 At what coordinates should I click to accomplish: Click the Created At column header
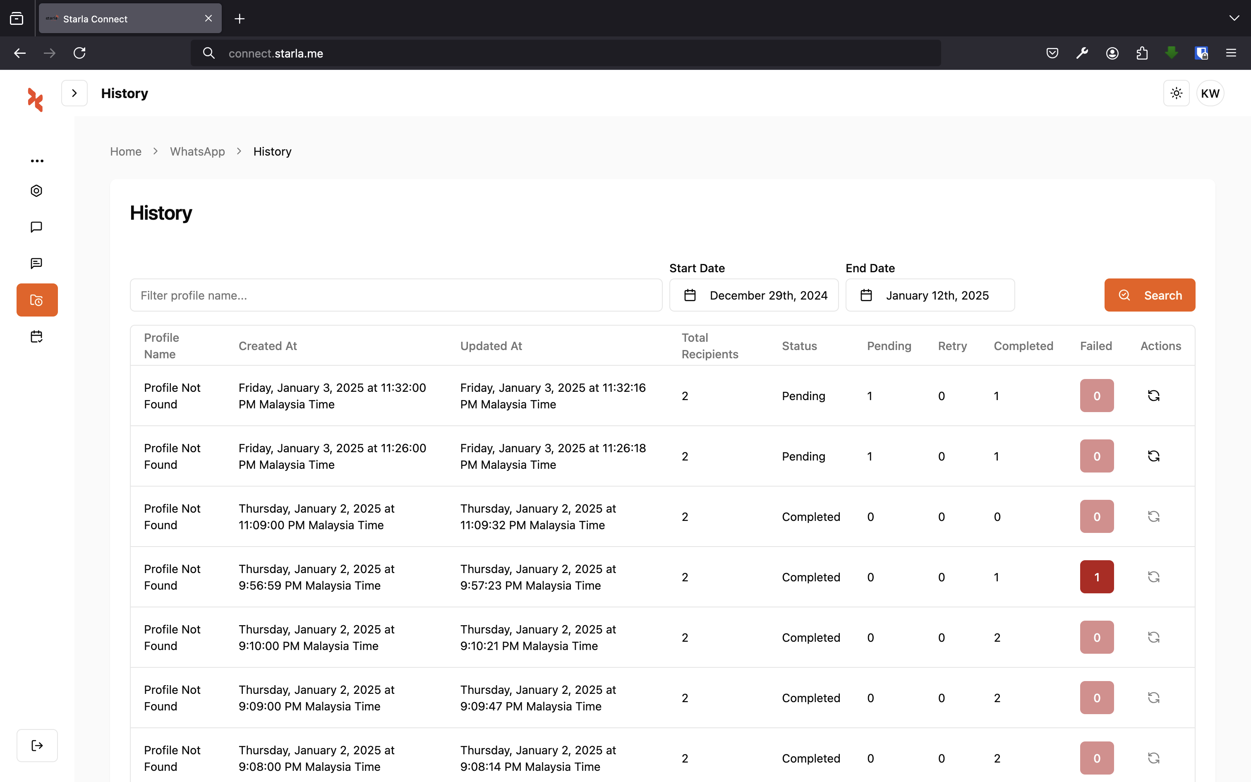click(x=268, y=346)
